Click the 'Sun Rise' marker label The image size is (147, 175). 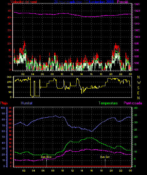pos(46,157)
